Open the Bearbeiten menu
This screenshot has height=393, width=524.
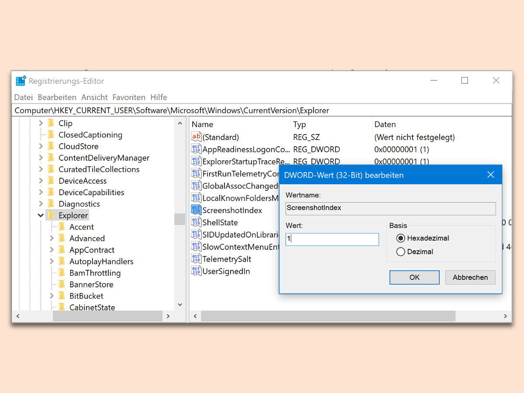click(x=57, y=97)
